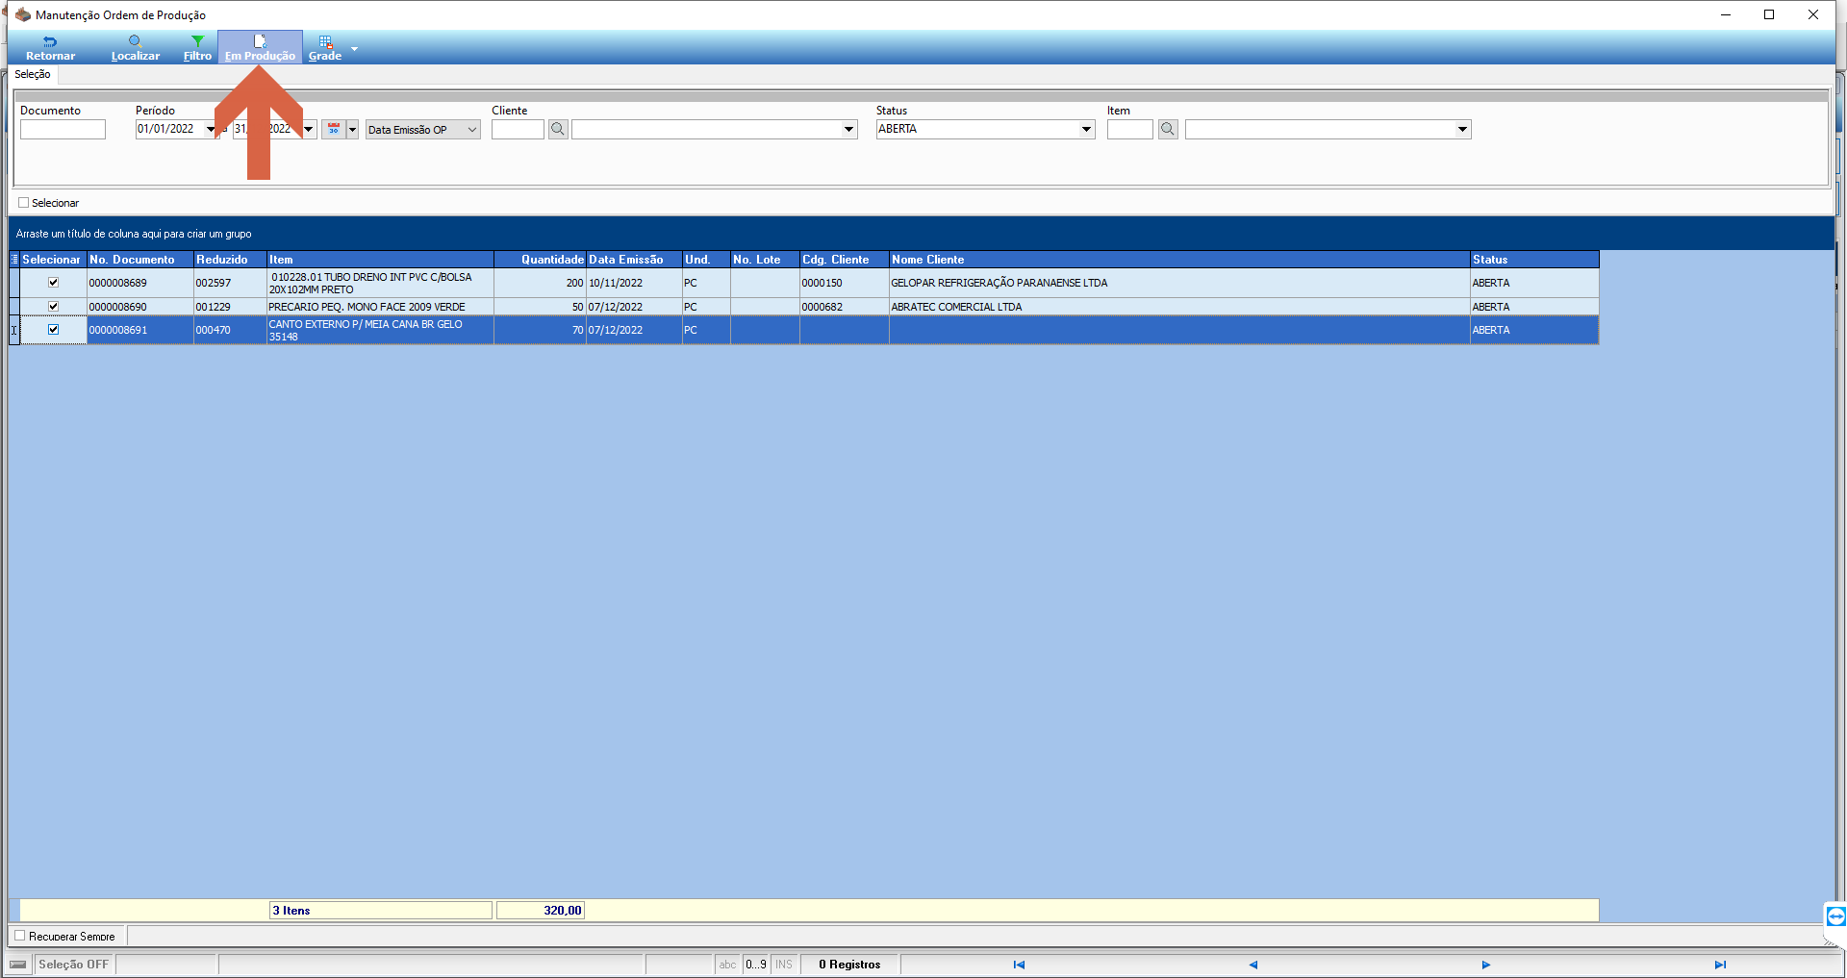Select the PRECARIO PEQ. MONO FACE 2009 VERDE cell
This screenshot has height=978, width=1847.
pos(380,307)
